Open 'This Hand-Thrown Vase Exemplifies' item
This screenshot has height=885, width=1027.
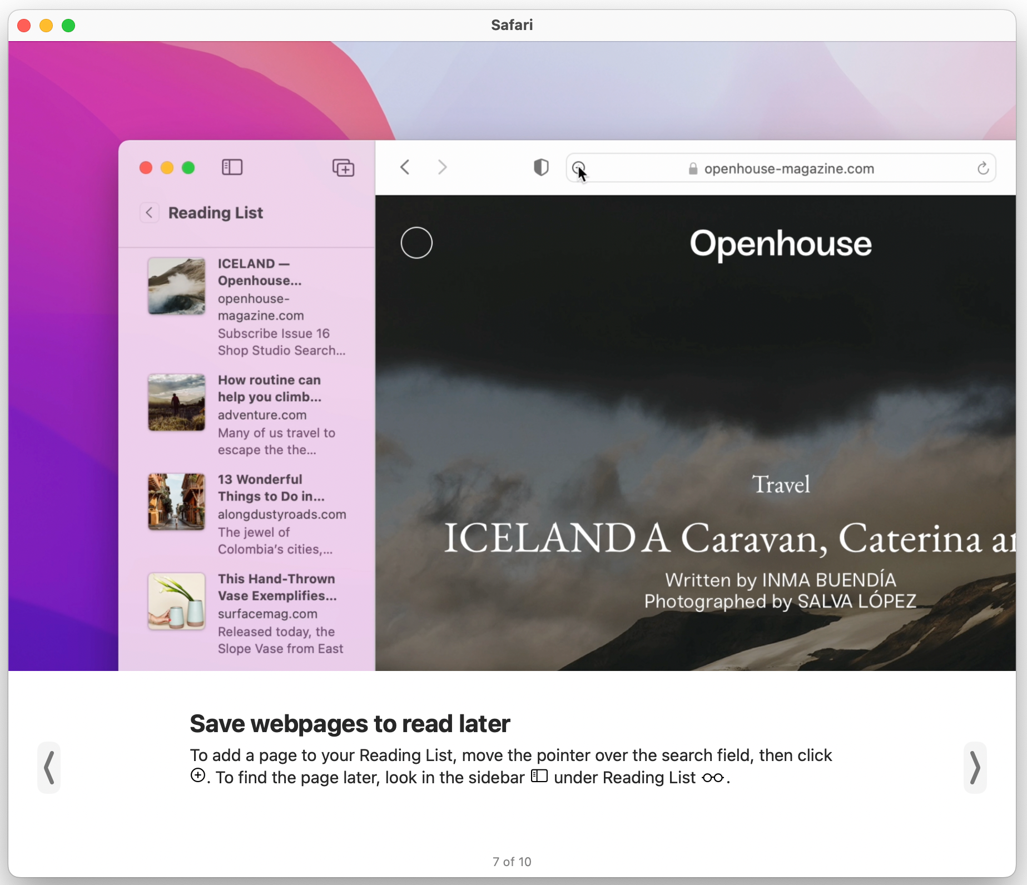247,614
